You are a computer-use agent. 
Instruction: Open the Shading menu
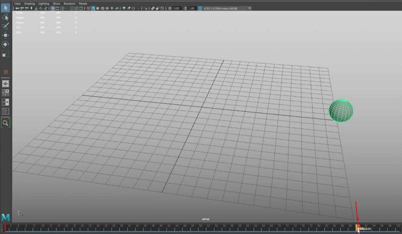click(29, 3)
